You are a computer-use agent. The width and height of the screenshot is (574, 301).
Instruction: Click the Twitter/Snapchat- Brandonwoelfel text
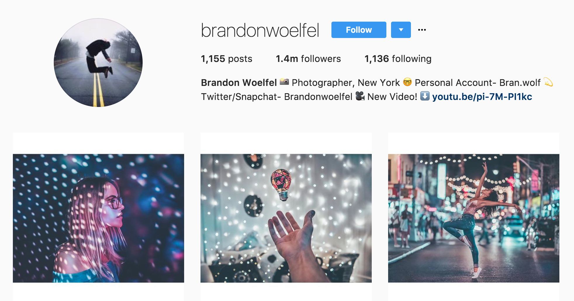(277, 97)
